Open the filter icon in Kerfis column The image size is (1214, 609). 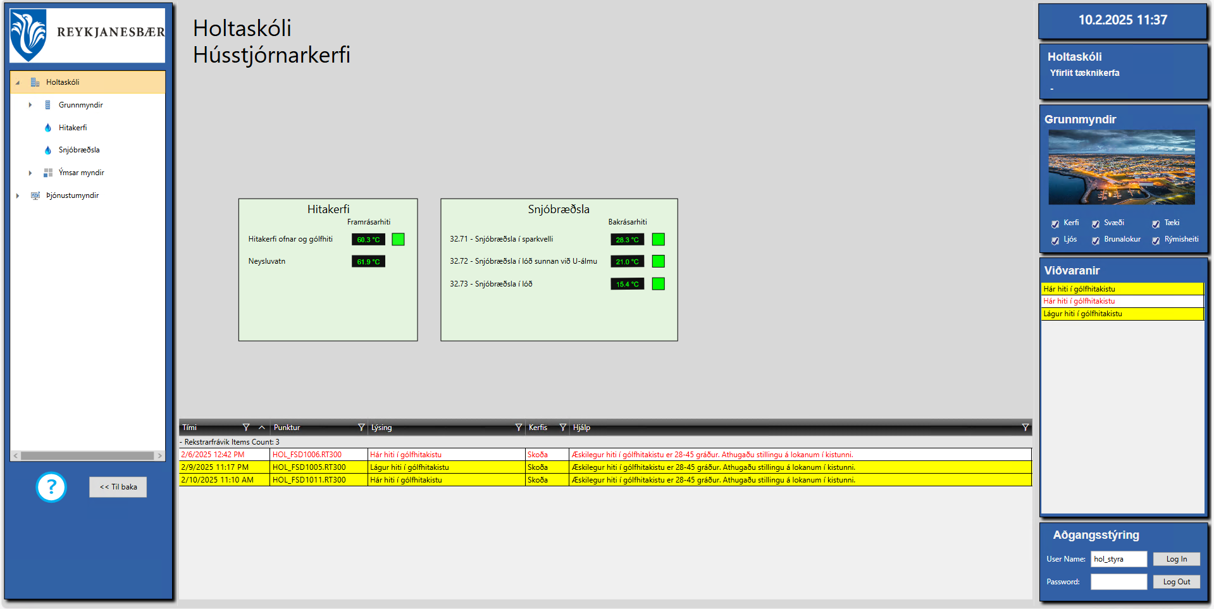562,428
